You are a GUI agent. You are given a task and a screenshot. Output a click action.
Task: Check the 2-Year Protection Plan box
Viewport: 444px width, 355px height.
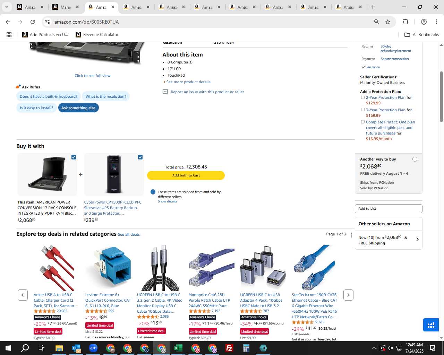(x=362, y=97)
